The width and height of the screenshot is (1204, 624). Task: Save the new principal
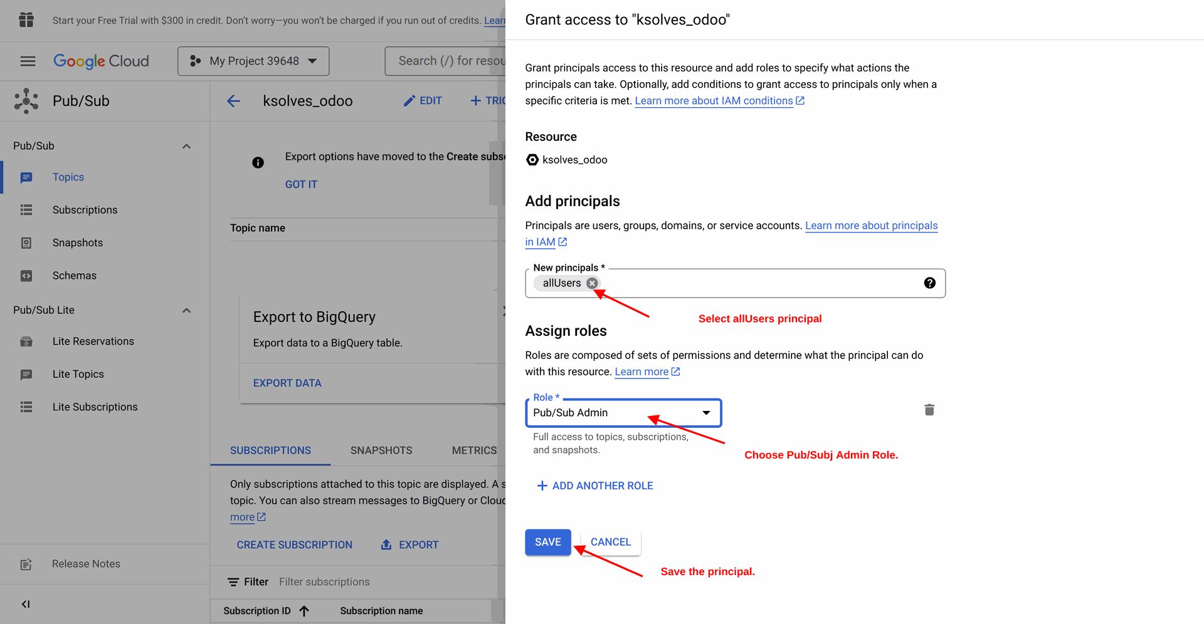pos(547,542)
